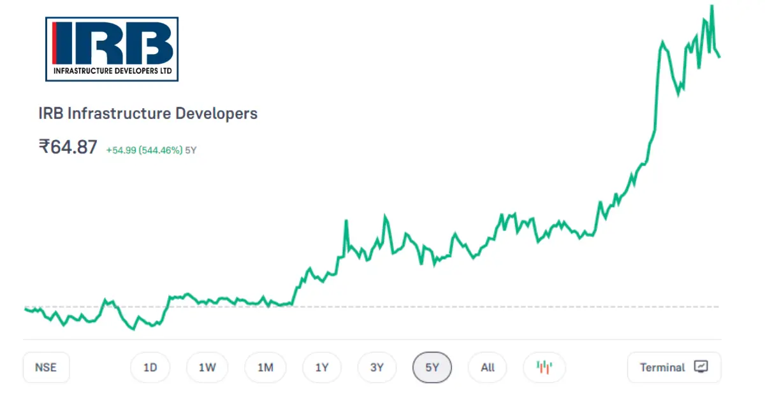Viewport: 765px width, 401px height.
Task: Select the 1M time range
Action: (265, 367)
